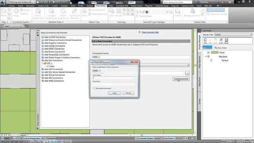Image resolution: width=254 pixels, height=143 pixels.
Task: Open the Raster Tools ribbon tab
Action: pos(137,6)
